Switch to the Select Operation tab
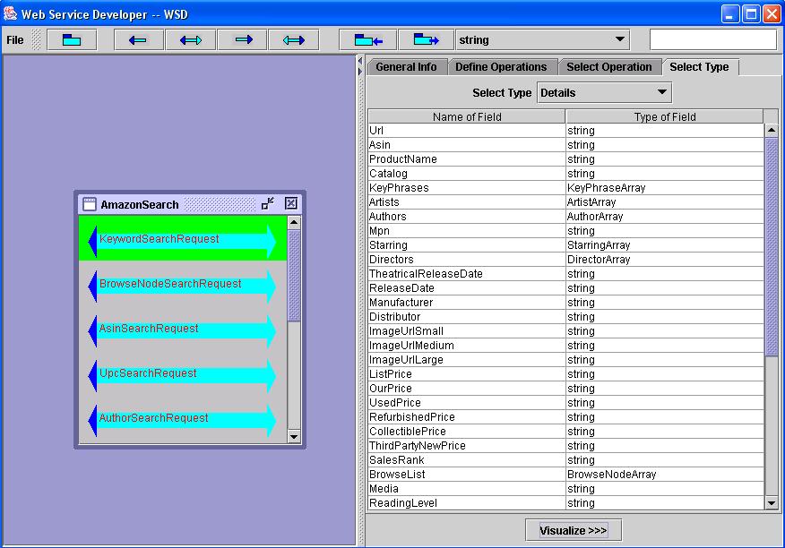Viewport: 785px width, 548px height. 609,67
